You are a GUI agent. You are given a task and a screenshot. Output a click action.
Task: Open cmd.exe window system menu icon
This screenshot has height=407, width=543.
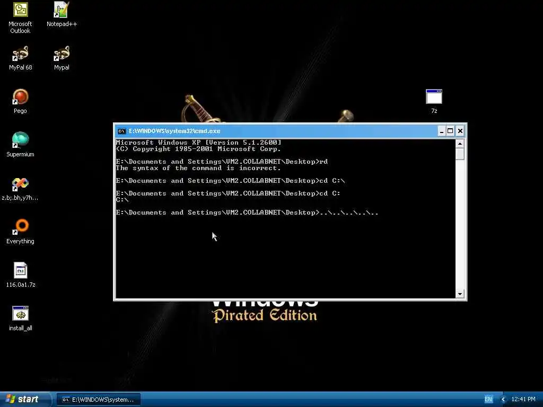click(x=121, y=131)
